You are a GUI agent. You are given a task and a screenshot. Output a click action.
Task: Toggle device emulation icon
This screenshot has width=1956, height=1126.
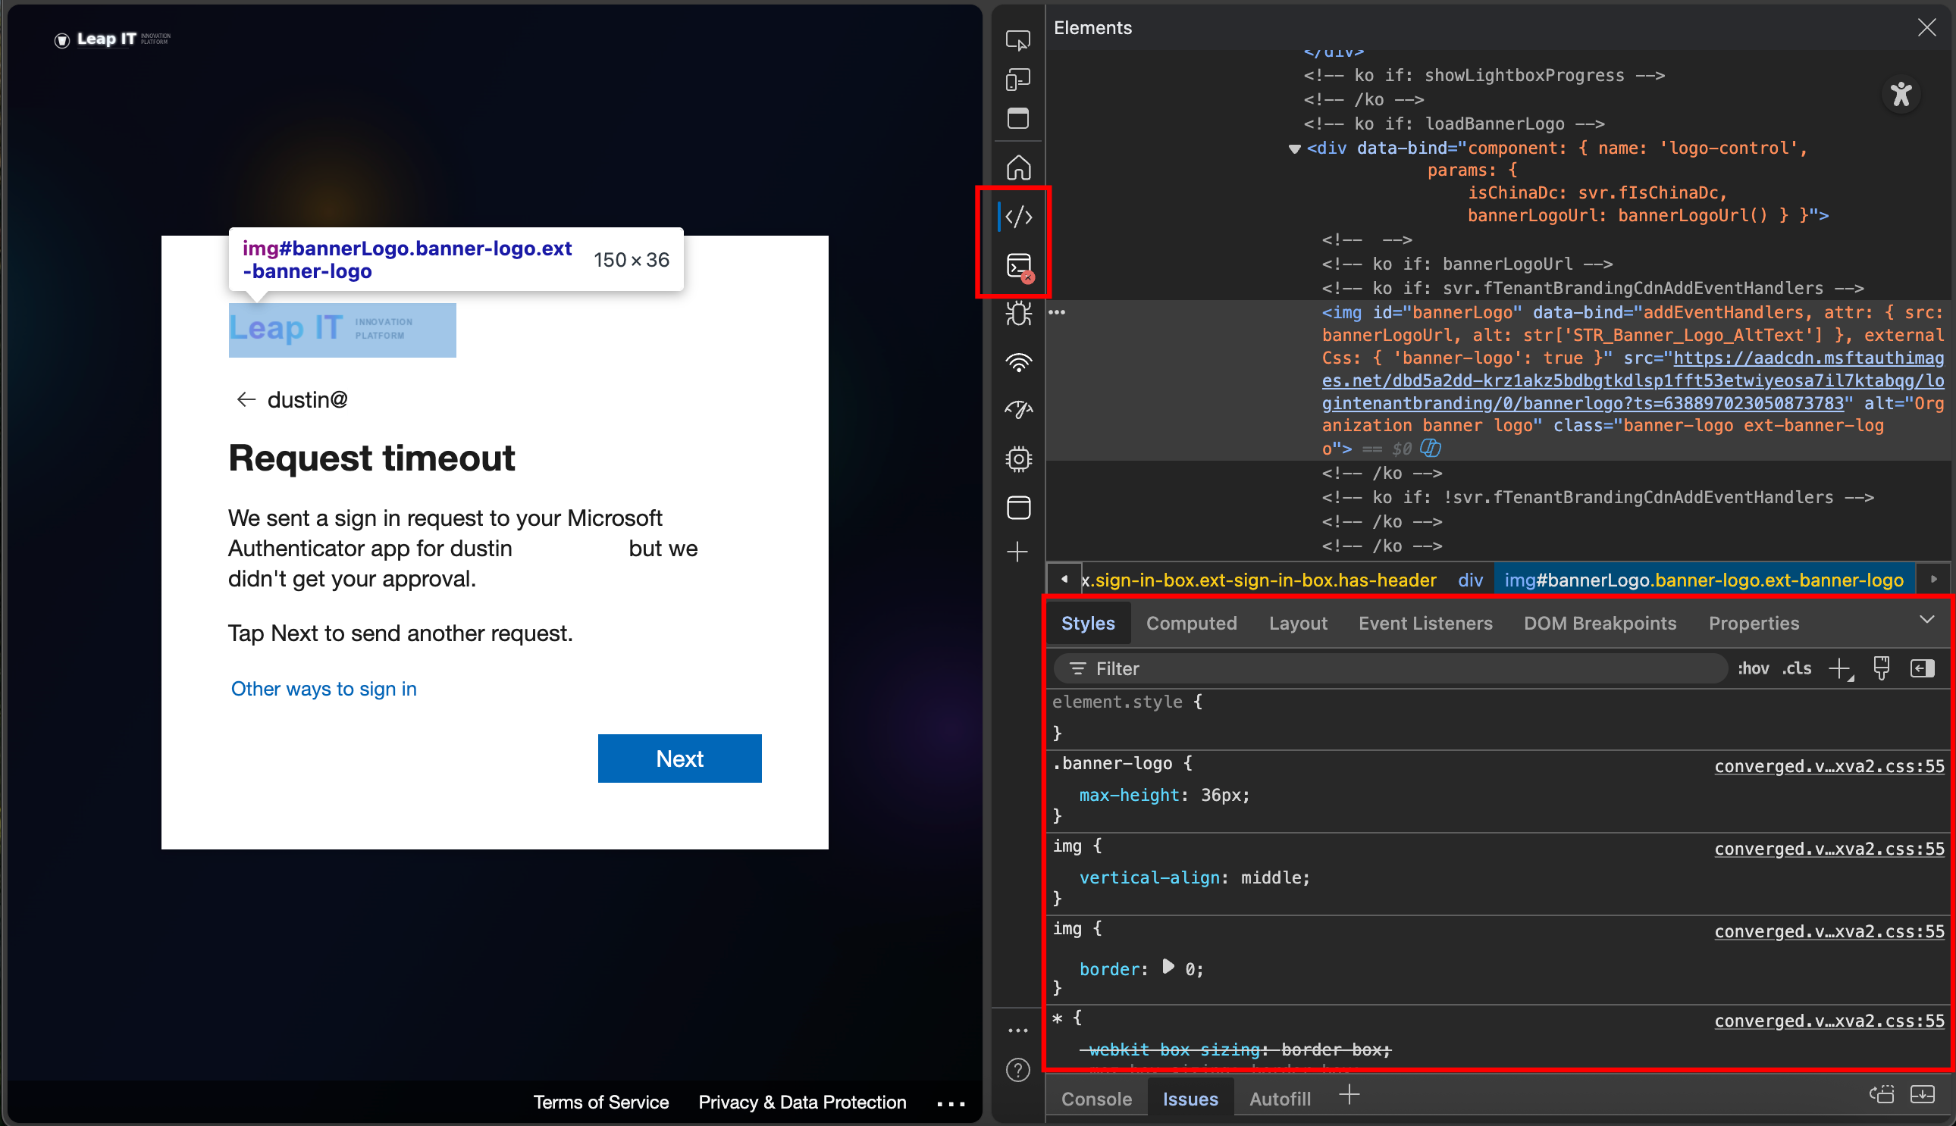point(1017,80)
